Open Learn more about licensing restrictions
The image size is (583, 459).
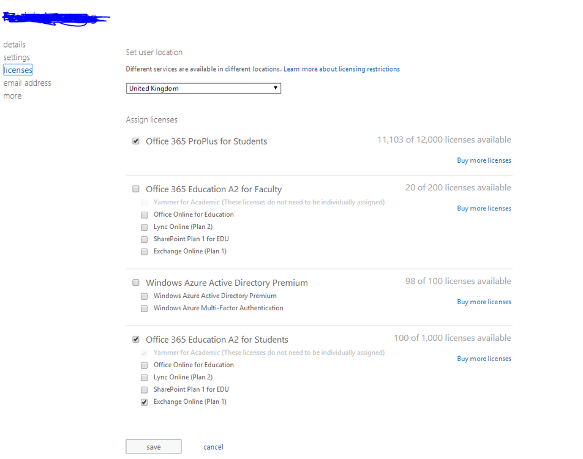[341, 69]
